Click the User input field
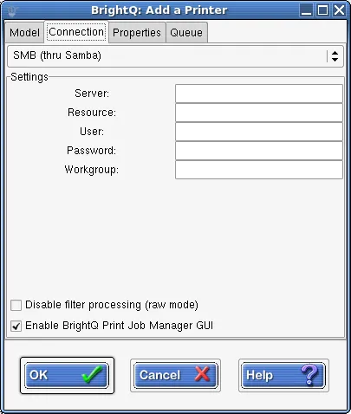The height and width of the screenshot is (414, 351). (259, 132)
